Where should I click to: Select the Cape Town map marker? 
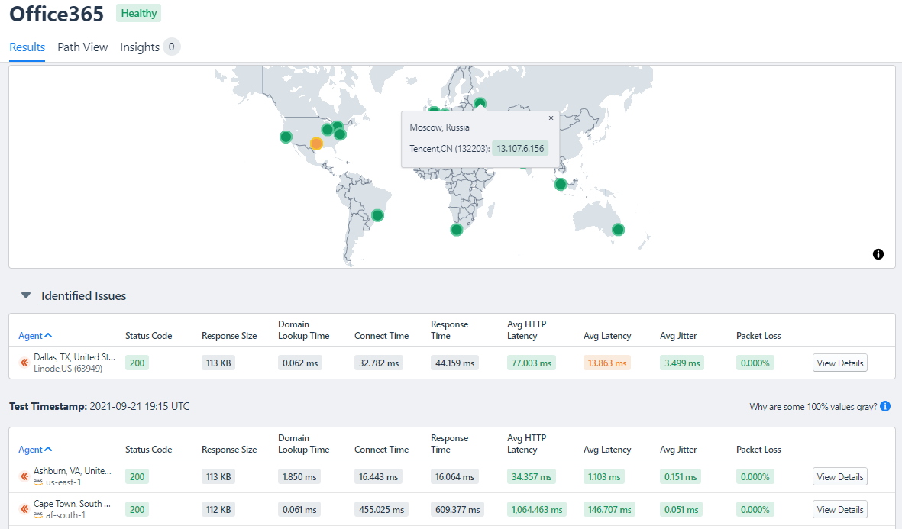click(x=456, y=230)
